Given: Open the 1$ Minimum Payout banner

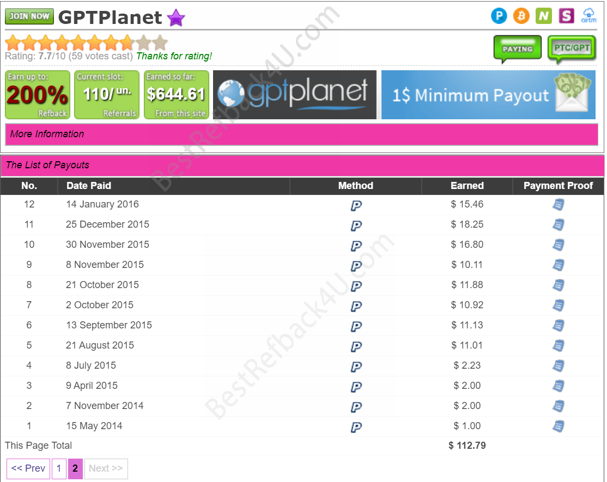Looking at the screenshot, I should (x=489, y=95).
